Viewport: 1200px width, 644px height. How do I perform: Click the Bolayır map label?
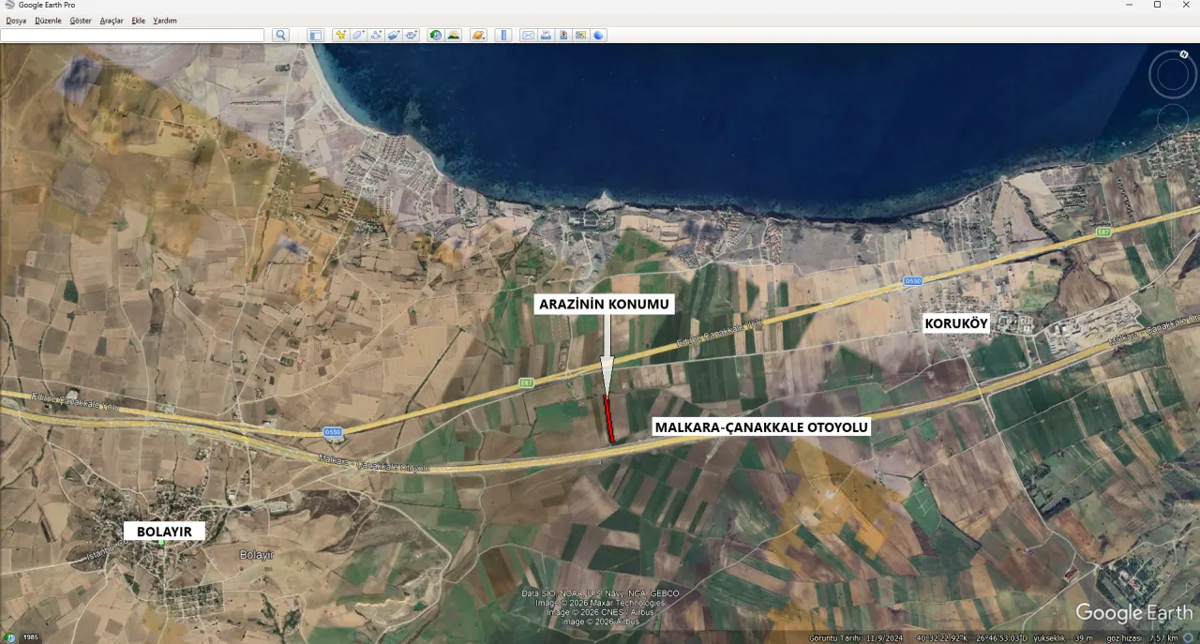coord(256,555)
